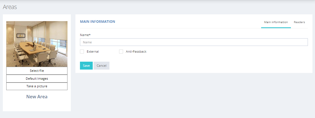Screen dimensions: 315x118
Task: Focus the Name input field
Action: click(x=194, y=42)
